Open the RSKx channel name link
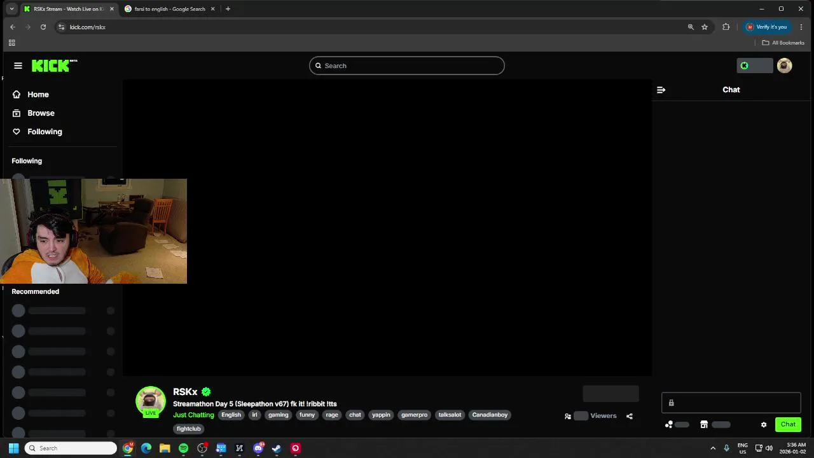814x458 pixels. [x=185, y=392]
